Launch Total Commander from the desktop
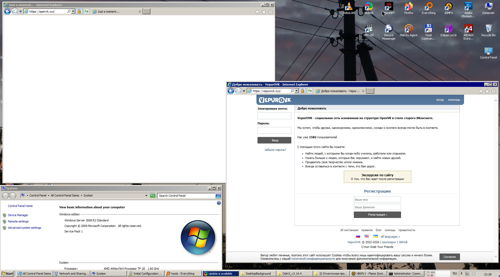 point(429,32)
